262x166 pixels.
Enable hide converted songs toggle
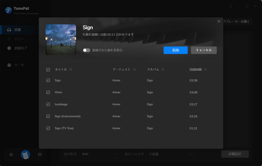coord(86,50)
